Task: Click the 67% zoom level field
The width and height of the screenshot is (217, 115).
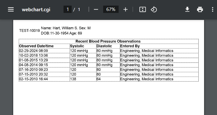Action: 111,10
